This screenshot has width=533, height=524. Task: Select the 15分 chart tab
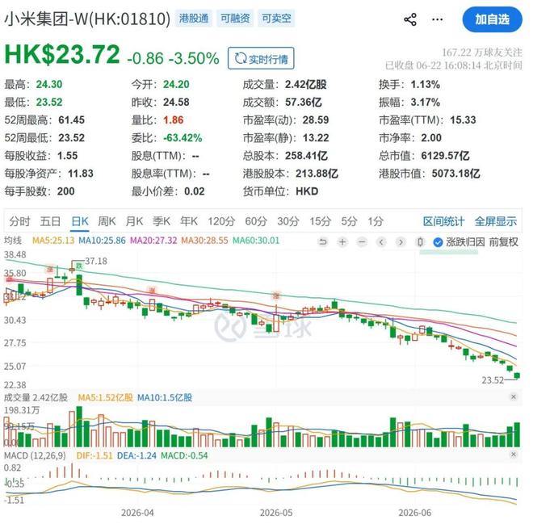[x=320, y=221]
